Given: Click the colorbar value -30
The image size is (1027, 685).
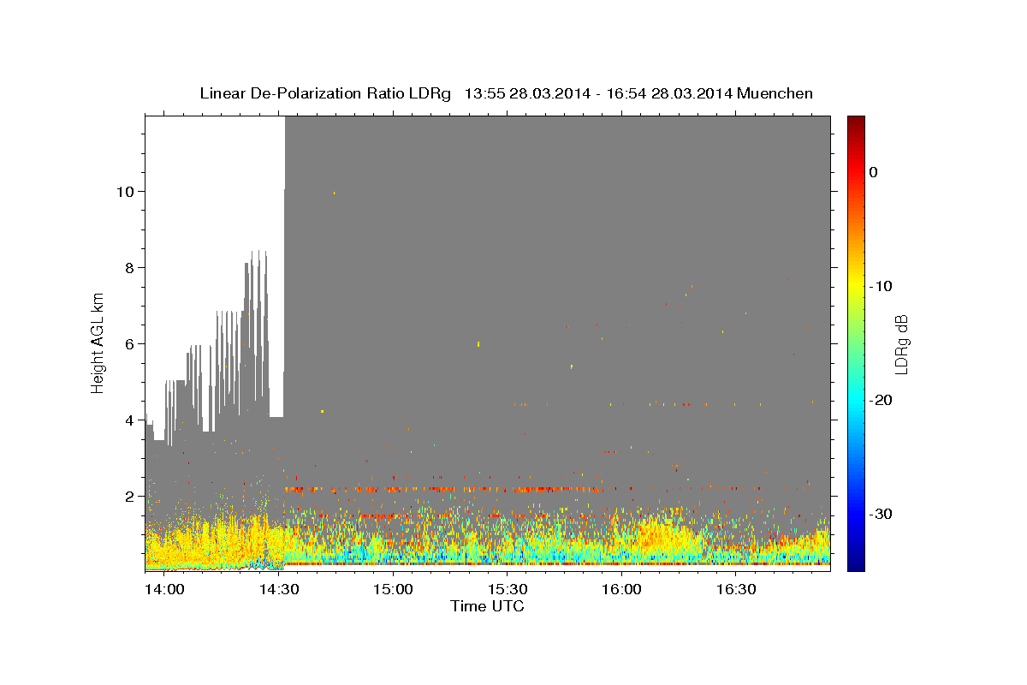Looking at the screenshot, I should [x=882, y=514].
